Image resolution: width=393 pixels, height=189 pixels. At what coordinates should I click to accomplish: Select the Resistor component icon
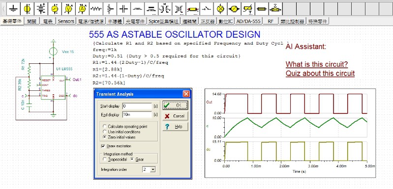coord(96,9)
